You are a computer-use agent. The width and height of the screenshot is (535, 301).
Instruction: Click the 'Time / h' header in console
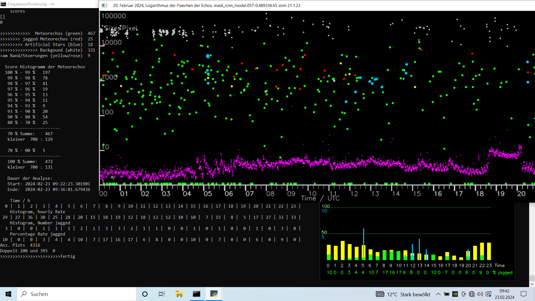click(20, 201)
